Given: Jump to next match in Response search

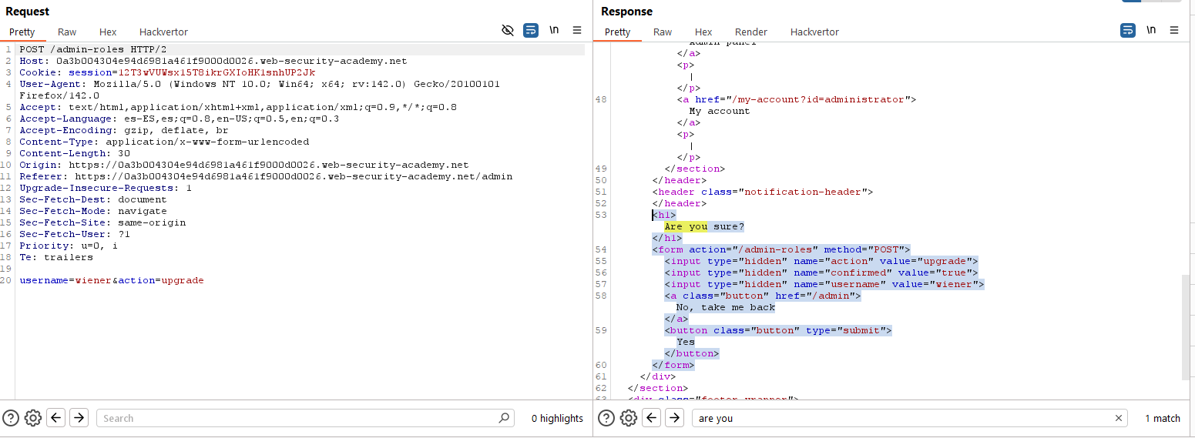Looking at the screenshot, I should (x=674, y=418).
